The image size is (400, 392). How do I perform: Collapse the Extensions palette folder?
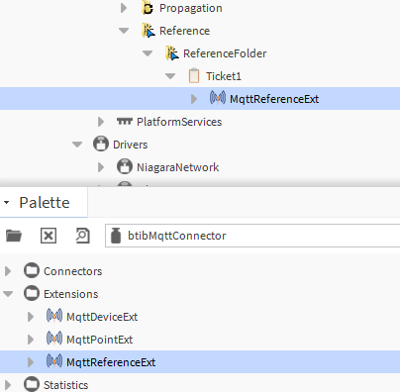click(x=8, y=294)
